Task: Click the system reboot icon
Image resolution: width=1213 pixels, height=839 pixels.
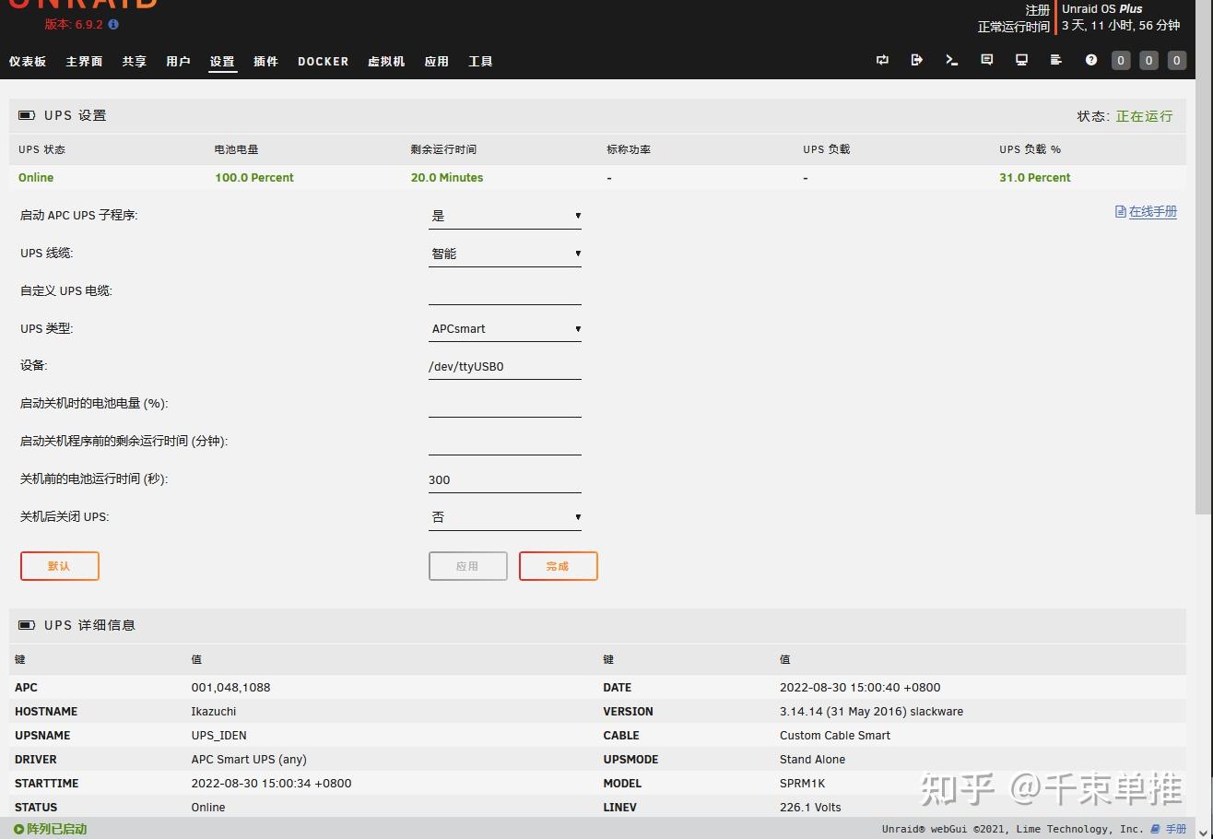Action: tap(882, 60)
